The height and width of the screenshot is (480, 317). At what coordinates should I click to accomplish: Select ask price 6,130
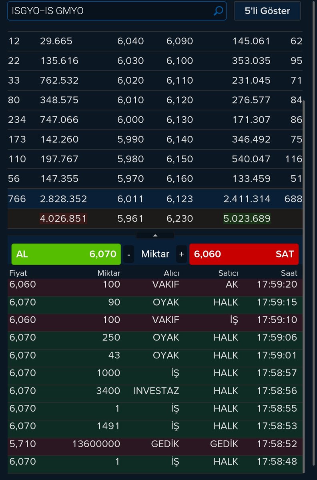point(180,120)
